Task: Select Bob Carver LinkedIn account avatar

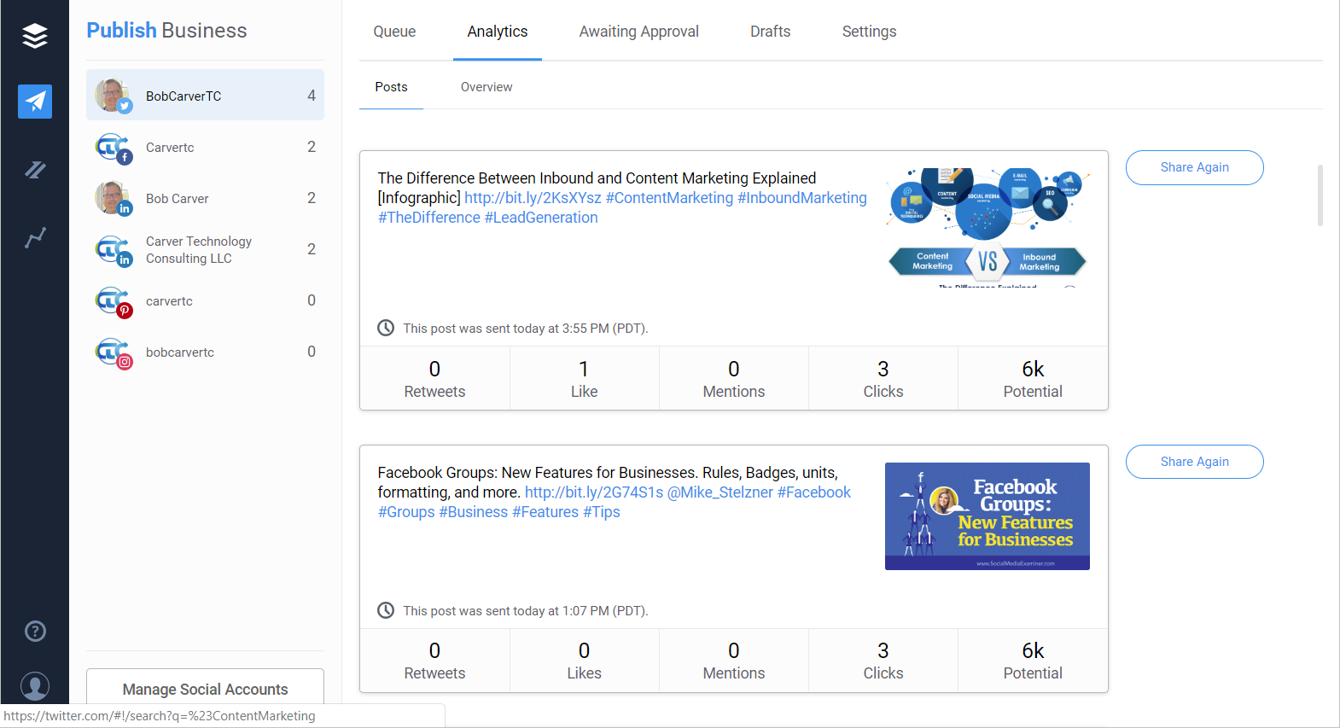Action: tap(113, 198)
